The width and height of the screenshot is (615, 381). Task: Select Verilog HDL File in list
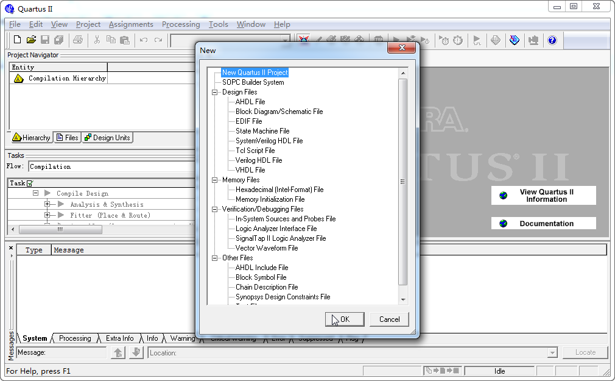tap(259, 160)
